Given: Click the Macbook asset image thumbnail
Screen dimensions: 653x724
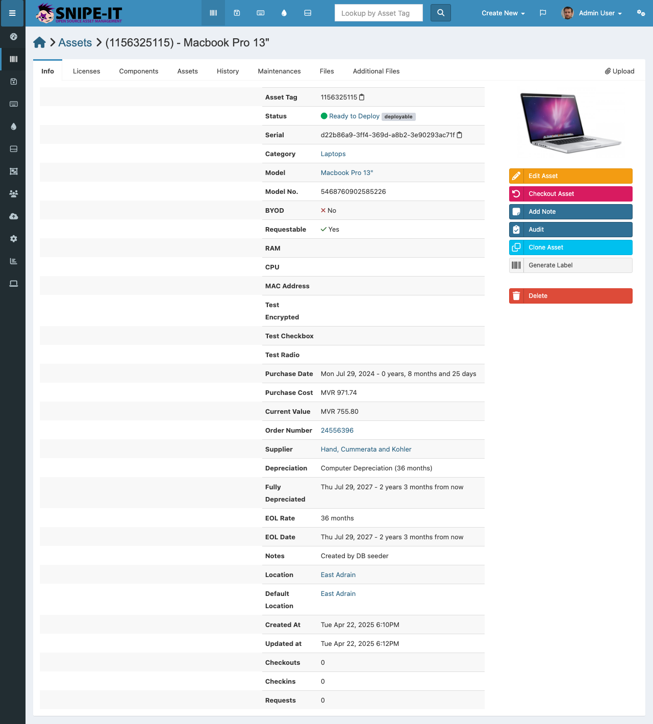Looking at the screenshot, I should pos(570,122).
